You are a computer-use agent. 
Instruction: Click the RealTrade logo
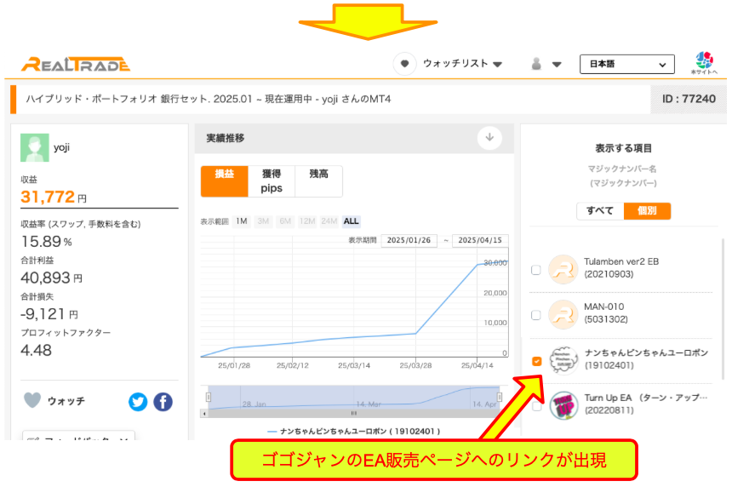pyautogui.click(x=76, y=64)
